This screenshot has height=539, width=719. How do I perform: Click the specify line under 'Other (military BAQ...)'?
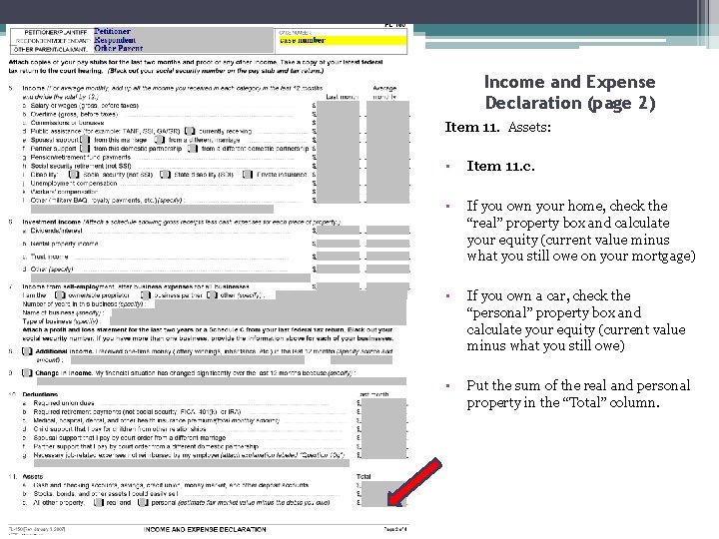coord(152,209)
